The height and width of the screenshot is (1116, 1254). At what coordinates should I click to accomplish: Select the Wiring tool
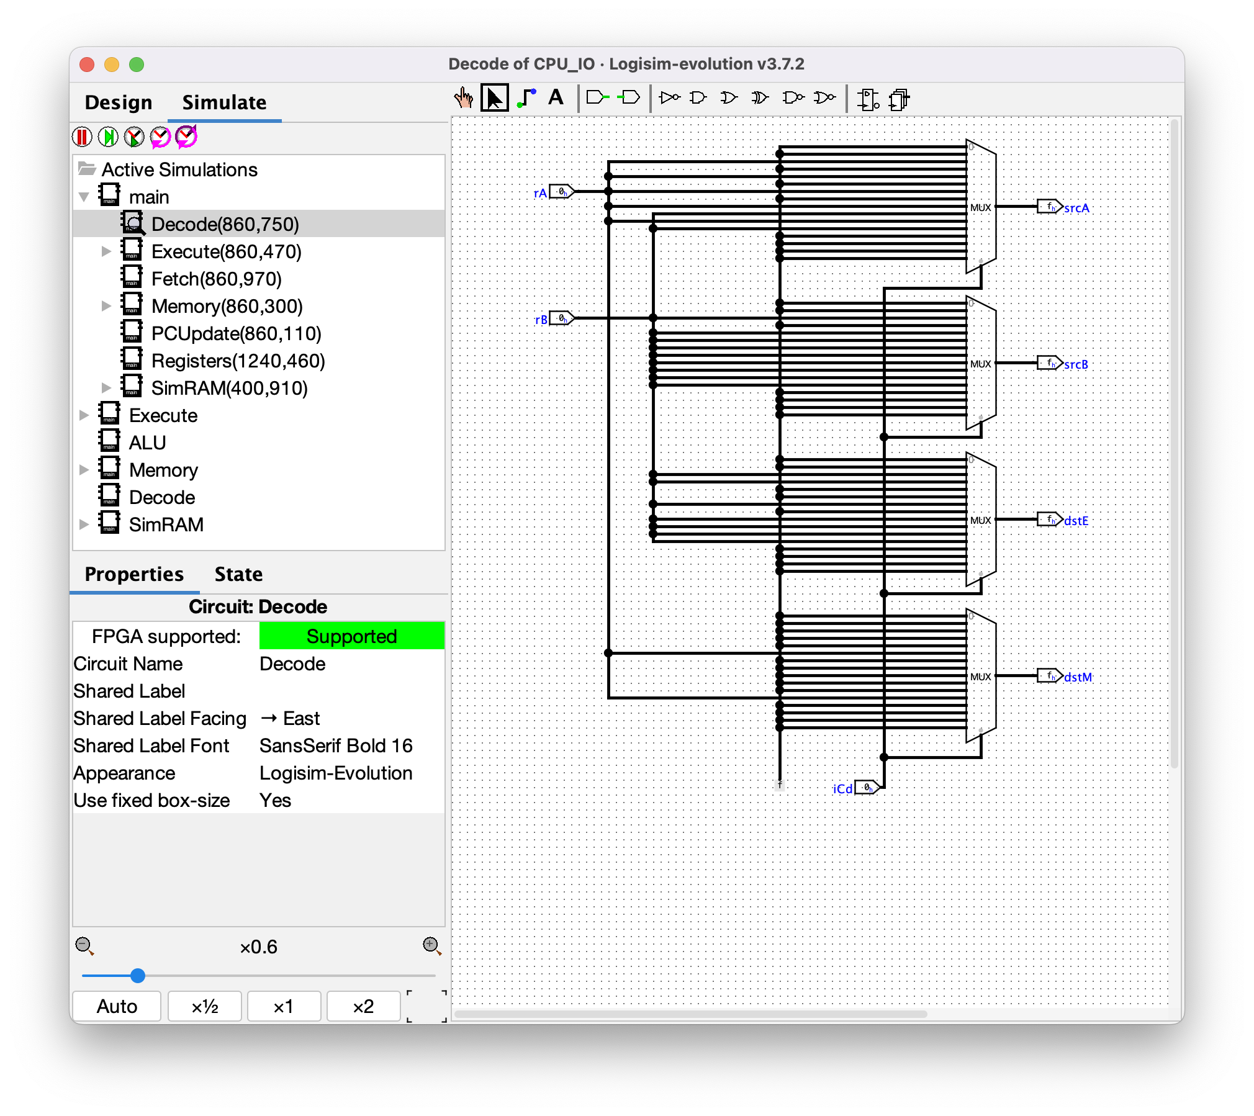pos(526,98)
